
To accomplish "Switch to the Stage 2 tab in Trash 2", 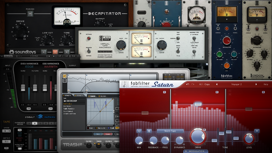I will click(79, 95).
